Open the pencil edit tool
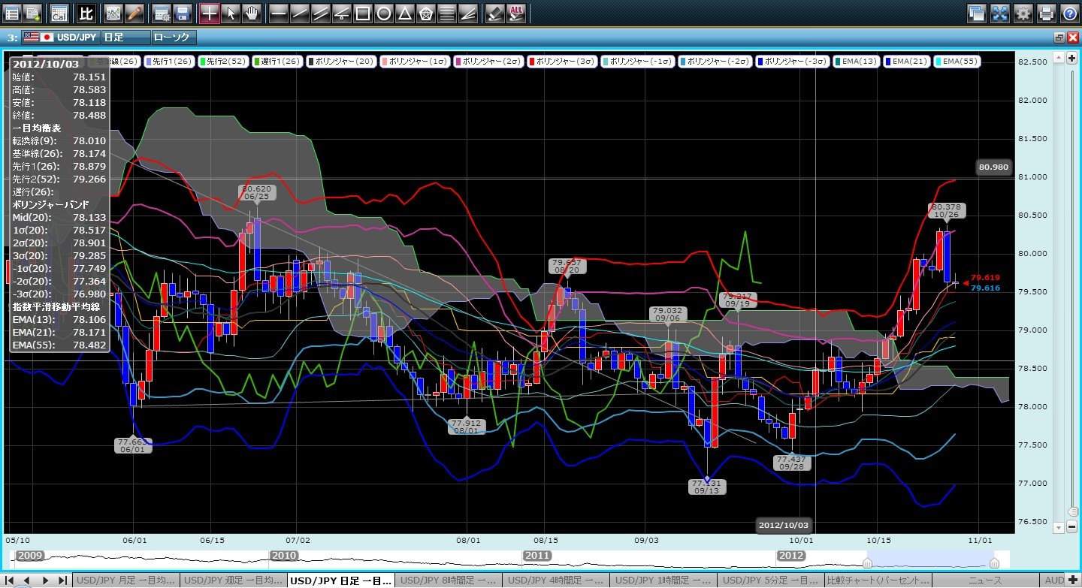1082x588 pixels. (x=134, y=13)
